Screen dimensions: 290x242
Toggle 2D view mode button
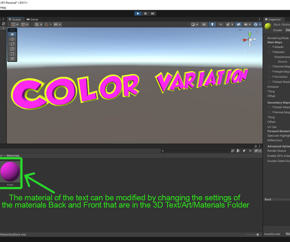click(204, 24)
